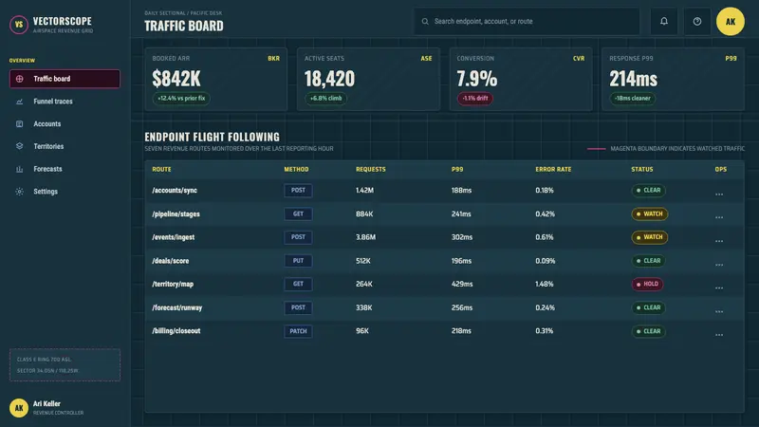Click the 1.48% error rate value
This screenshot has height=427, width=759.
point(544,284)
